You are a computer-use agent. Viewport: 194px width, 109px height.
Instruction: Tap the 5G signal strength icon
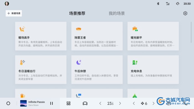[x=168, y=4]
